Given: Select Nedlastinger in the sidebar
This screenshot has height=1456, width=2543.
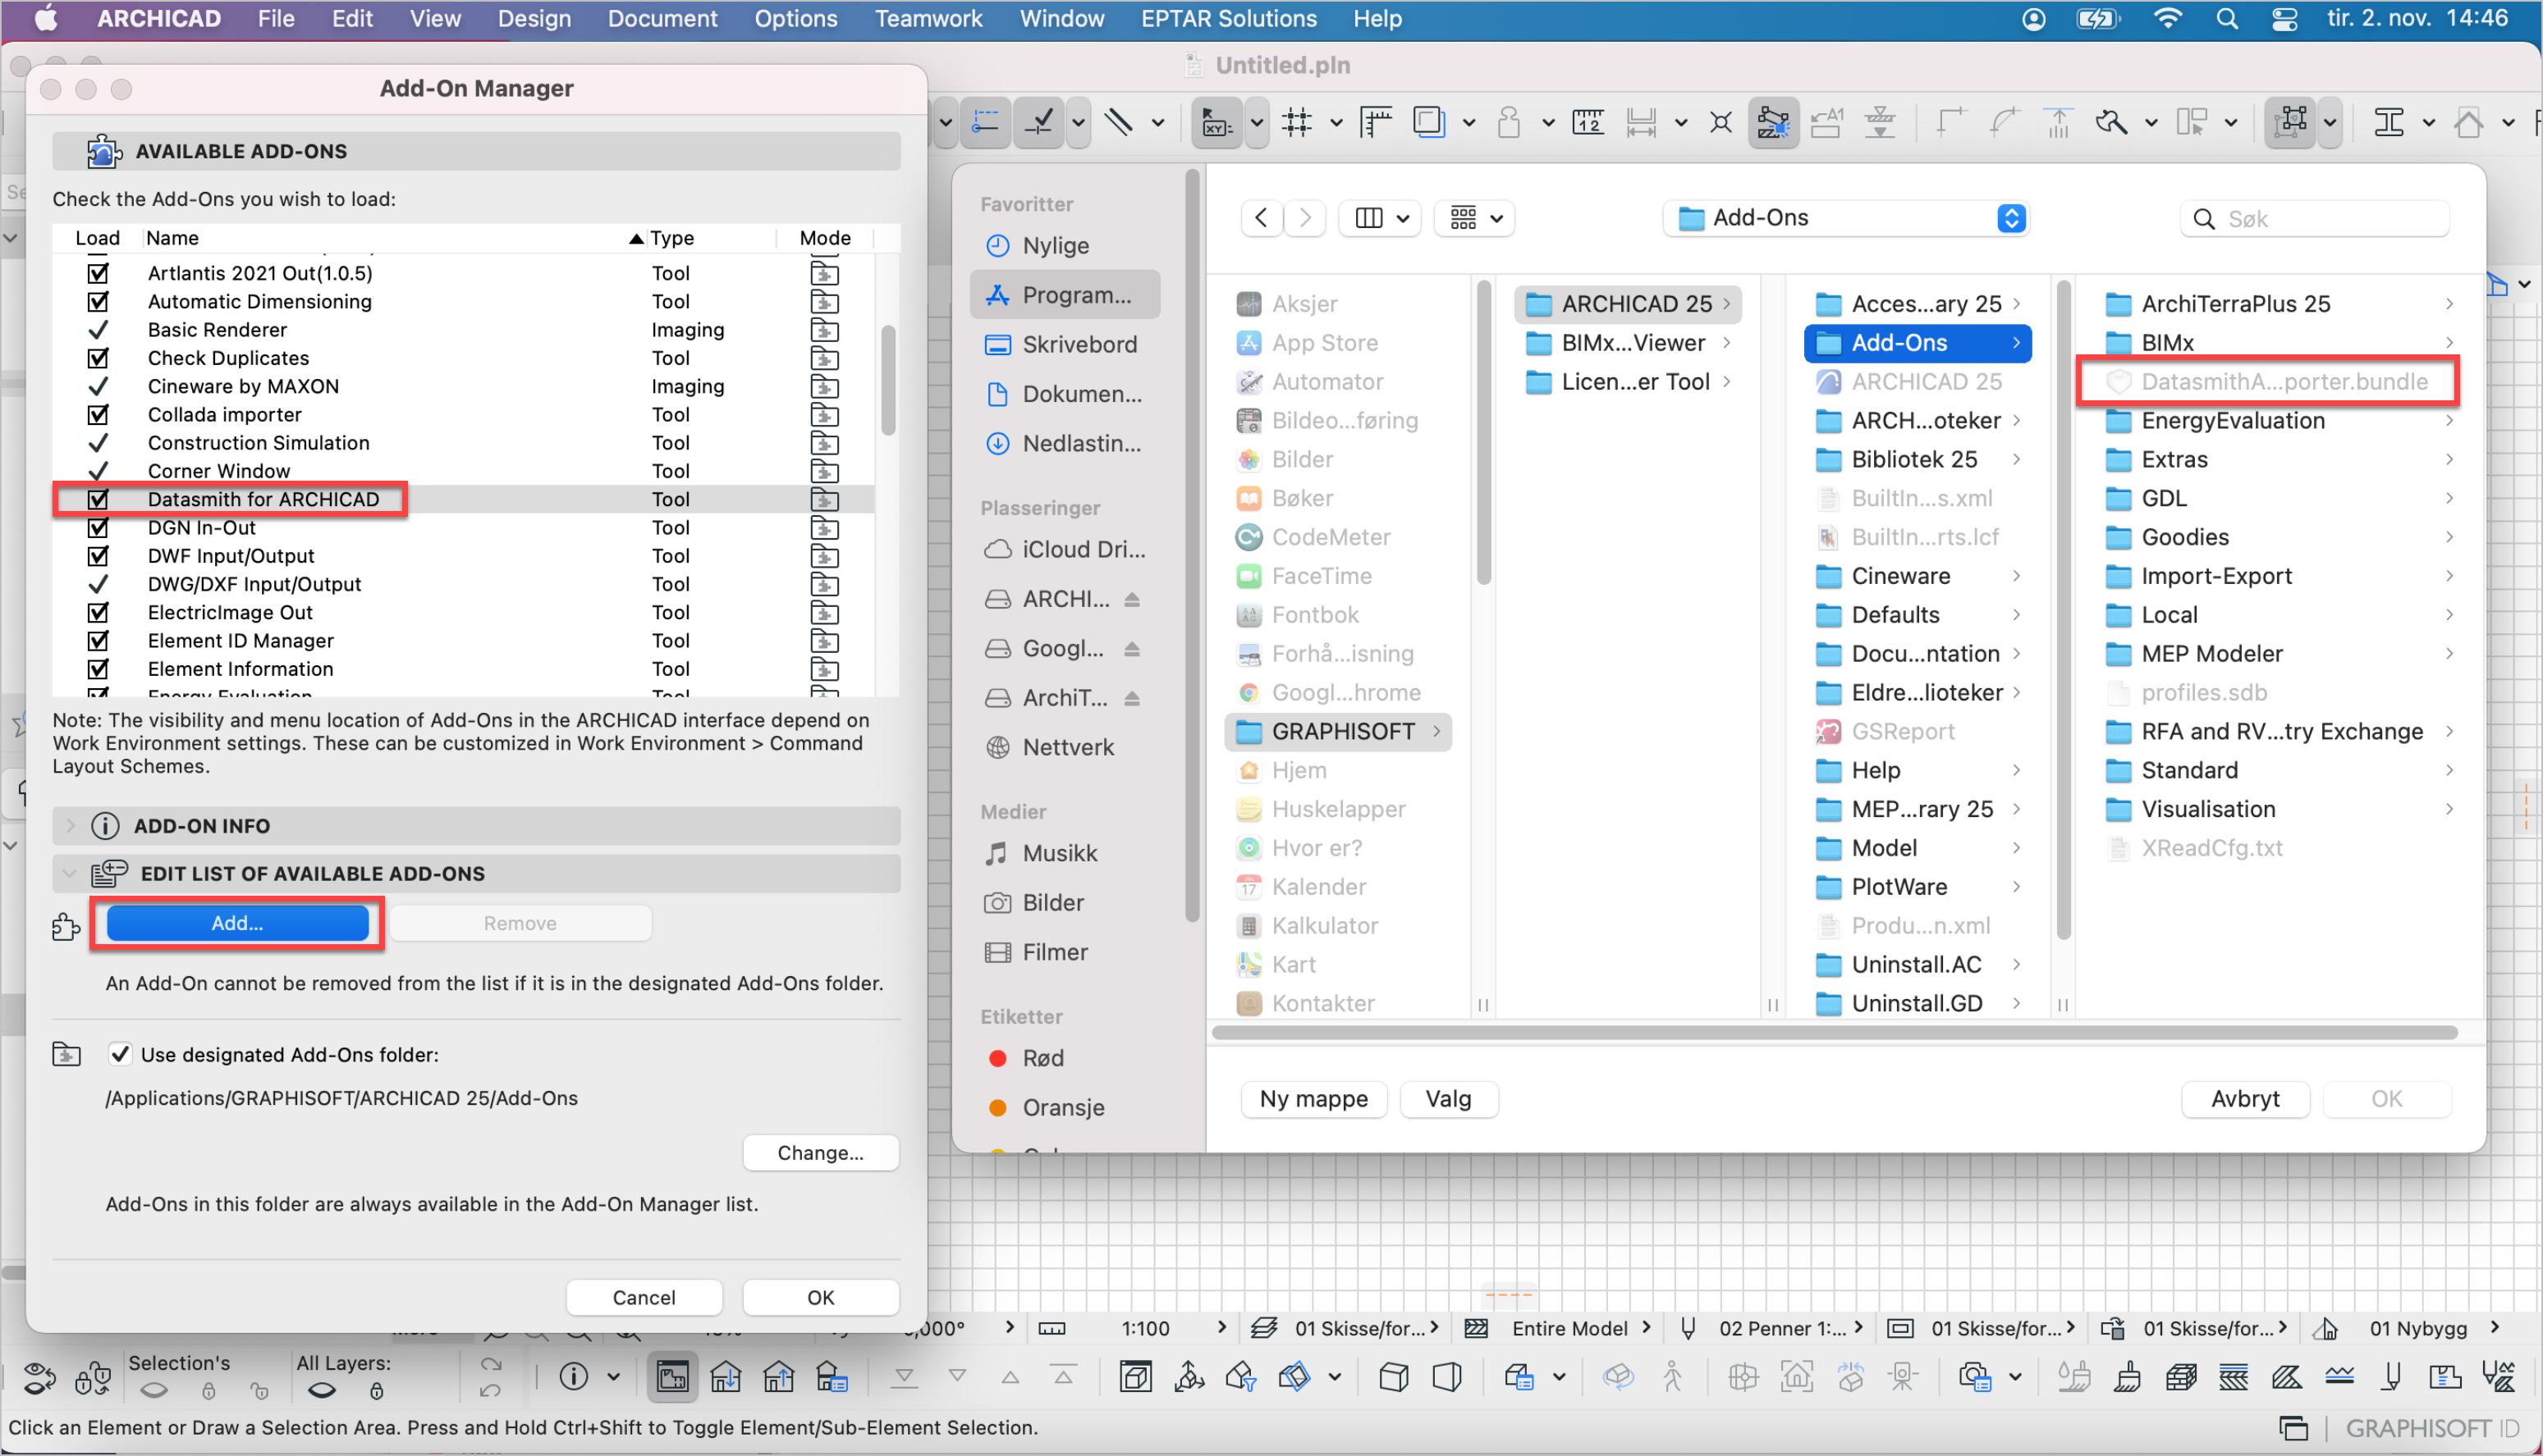Looking at the screenshot, I should [x=1080, y=443].
